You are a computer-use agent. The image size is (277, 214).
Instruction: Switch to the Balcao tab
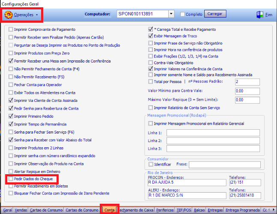[199, 210]
